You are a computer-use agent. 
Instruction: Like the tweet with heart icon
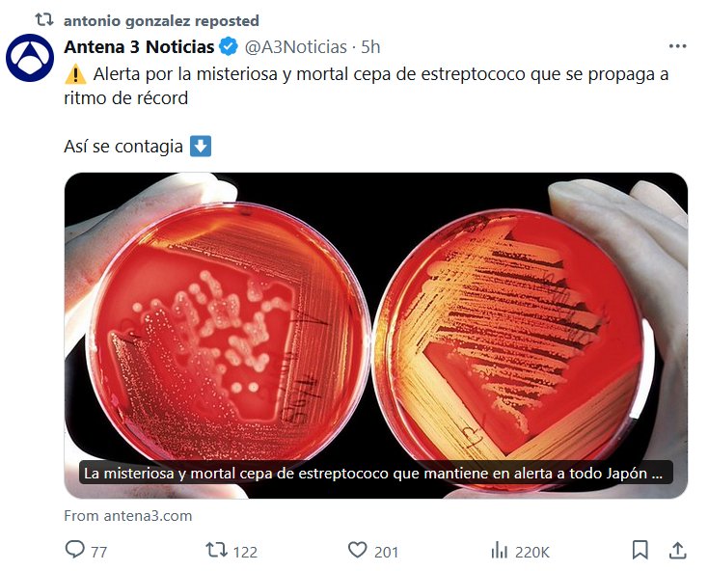point(358,550)
